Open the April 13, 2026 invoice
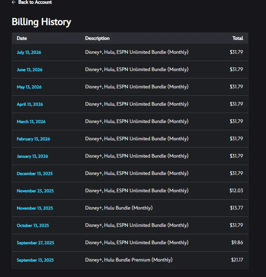The height and width of the screenshot is (277, 266). tap(30, 104)
